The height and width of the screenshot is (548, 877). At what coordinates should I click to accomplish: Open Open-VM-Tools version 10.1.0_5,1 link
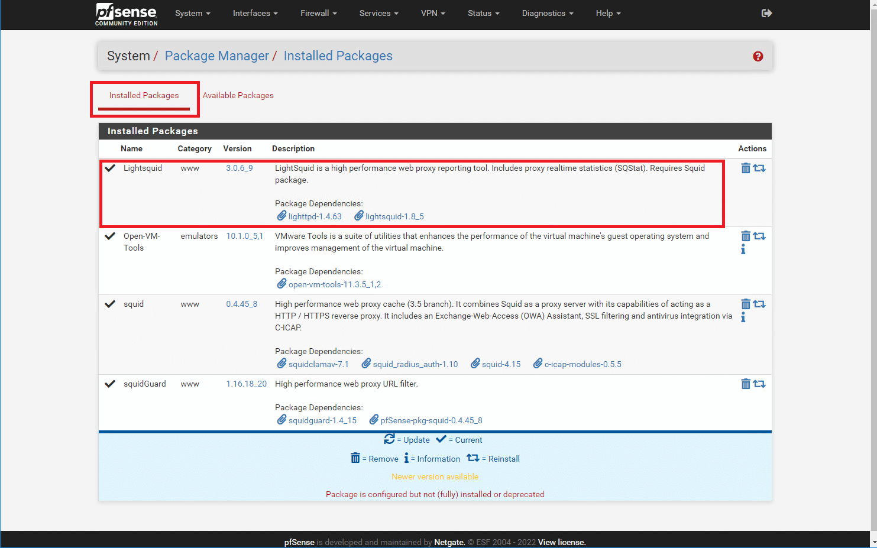tap(245, 236)
